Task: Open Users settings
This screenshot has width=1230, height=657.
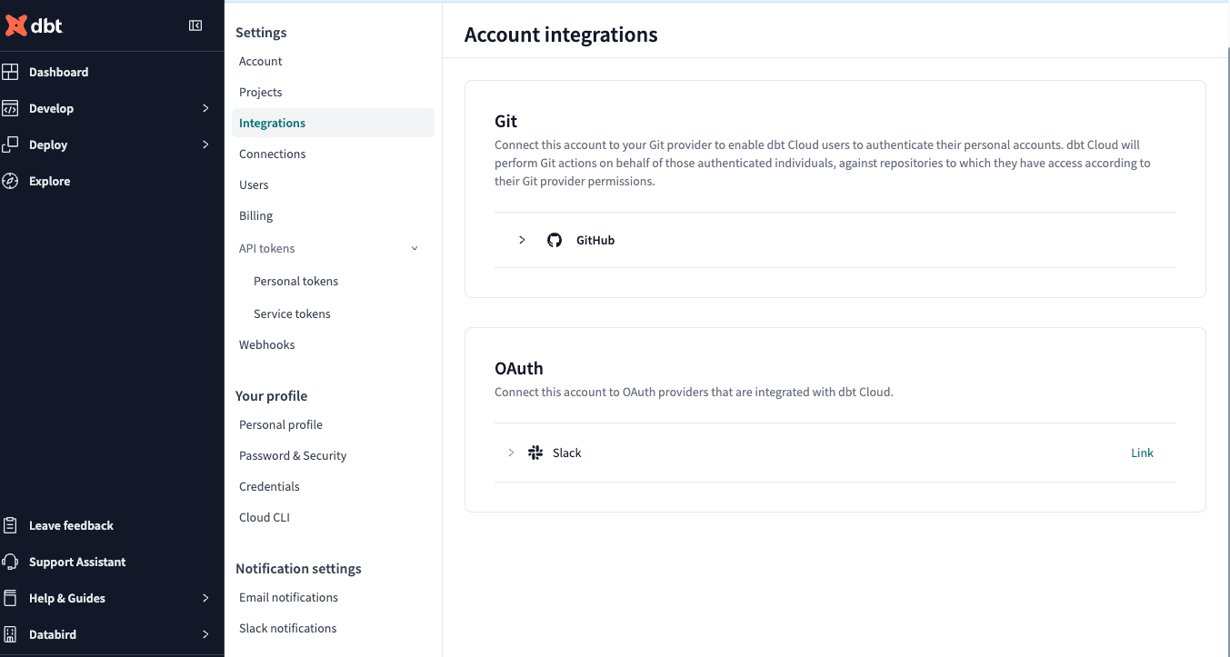Action: click(254, 184)
